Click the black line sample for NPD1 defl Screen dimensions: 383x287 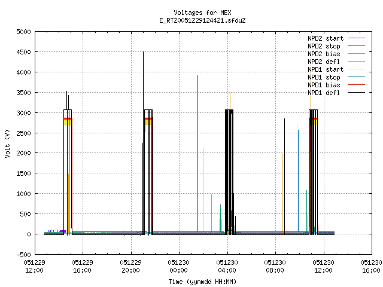tap(356, 93)
